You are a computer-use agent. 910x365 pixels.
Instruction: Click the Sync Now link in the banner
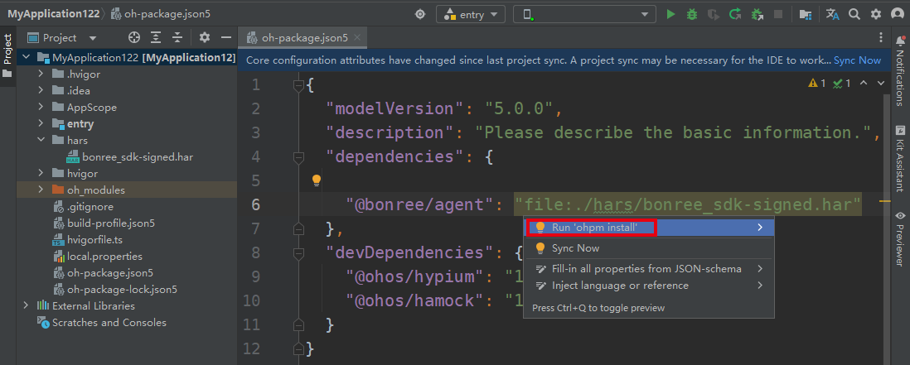click(x=857, y=60)
